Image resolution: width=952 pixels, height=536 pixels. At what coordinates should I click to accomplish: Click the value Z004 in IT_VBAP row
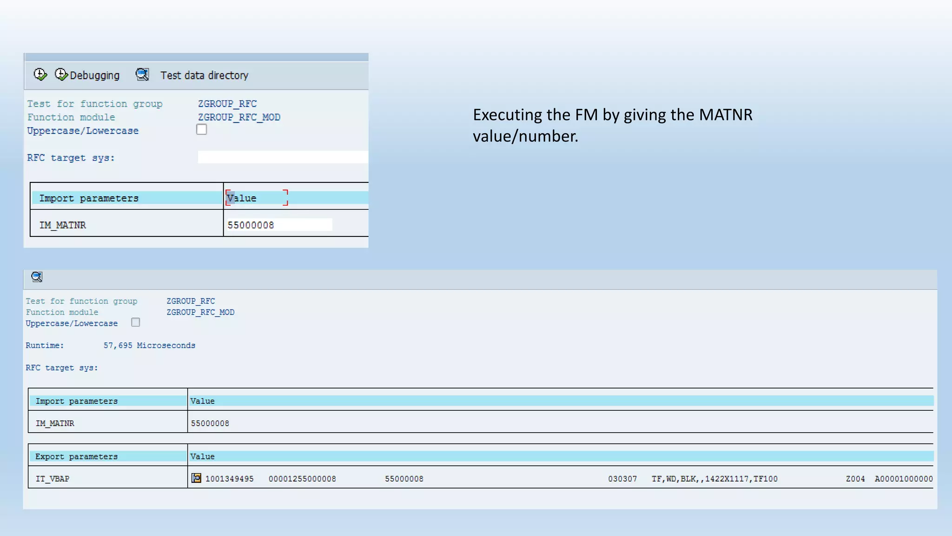855,479
